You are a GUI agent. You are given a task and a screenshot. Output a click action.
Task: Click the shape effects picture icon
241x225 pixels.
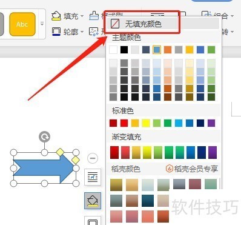tap(94, 32)
